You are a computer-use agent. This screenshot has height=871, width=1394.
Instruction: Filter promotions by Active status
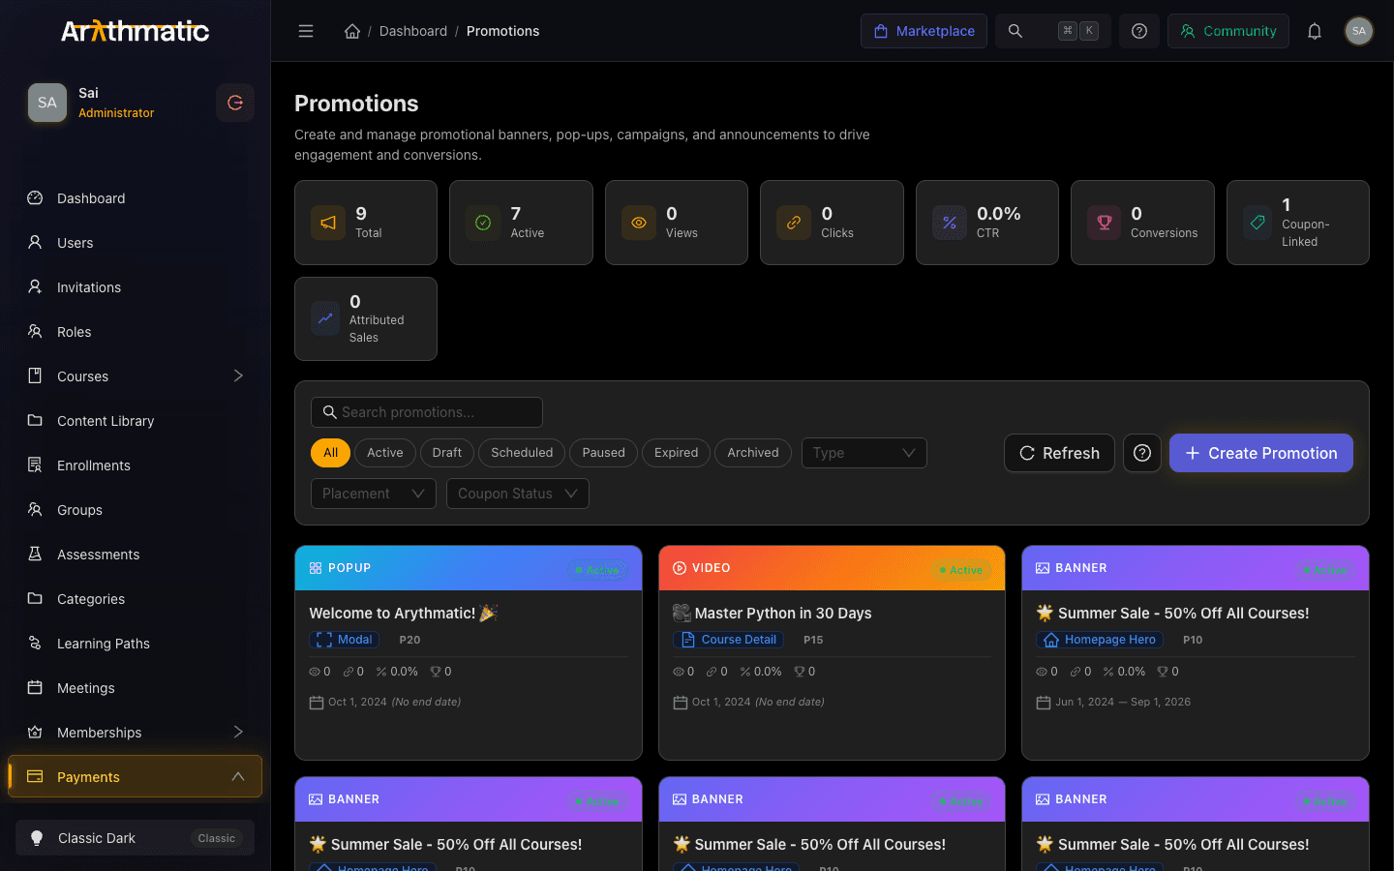(x=385, y=453)
